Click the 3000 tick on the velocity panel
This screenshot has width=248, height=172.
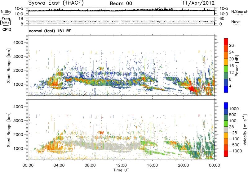[x=18, y=120]
